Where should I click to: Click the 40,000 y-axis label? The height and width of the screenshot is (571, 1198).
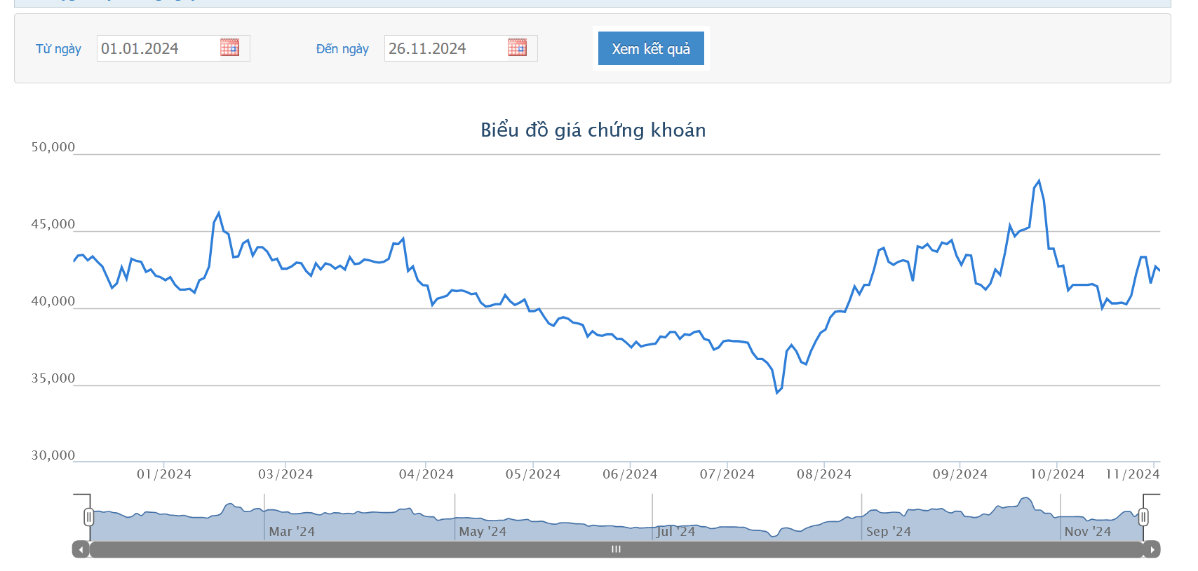pyautogui.click(x=53, y=301)
